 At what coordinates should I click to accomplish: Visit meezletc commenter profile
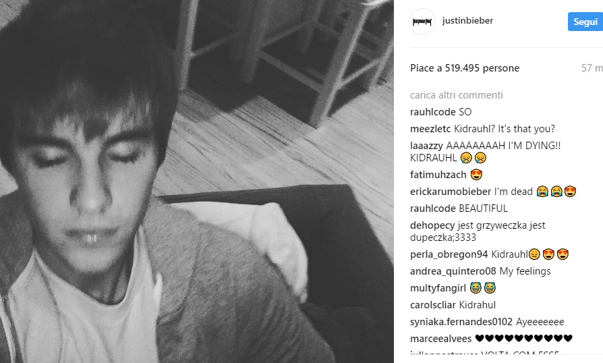[430, 129]
